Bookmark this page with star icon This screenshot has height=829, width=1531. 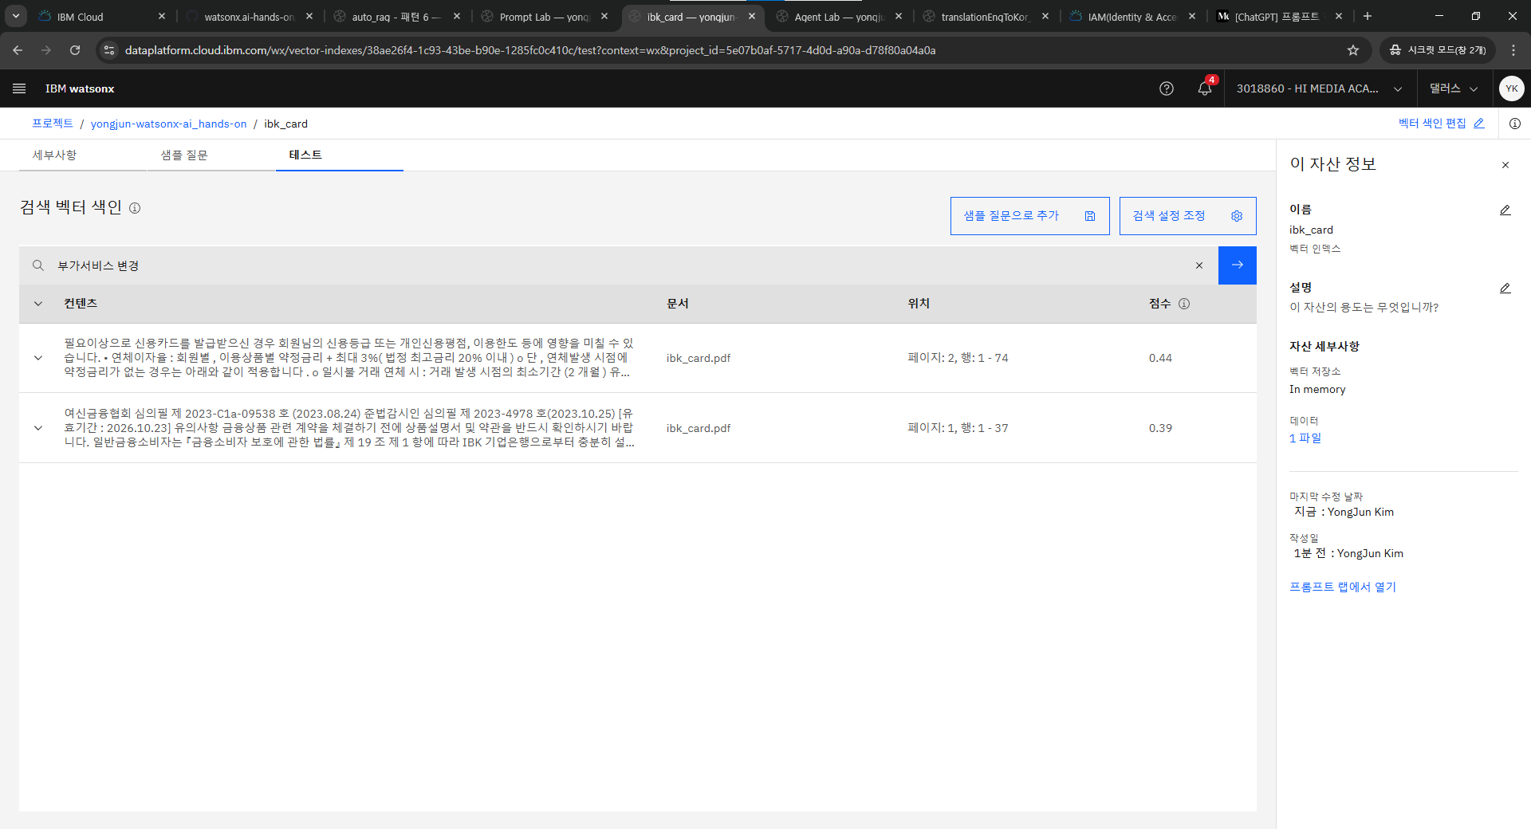[1353, 50]
